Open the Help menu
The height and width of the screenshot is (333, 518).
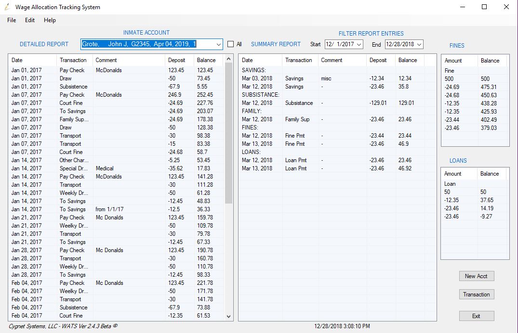pos(50,20)
